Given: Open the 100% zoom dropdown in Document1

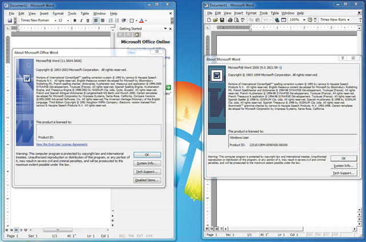Looking at the screenshot, I should (304, 20).
